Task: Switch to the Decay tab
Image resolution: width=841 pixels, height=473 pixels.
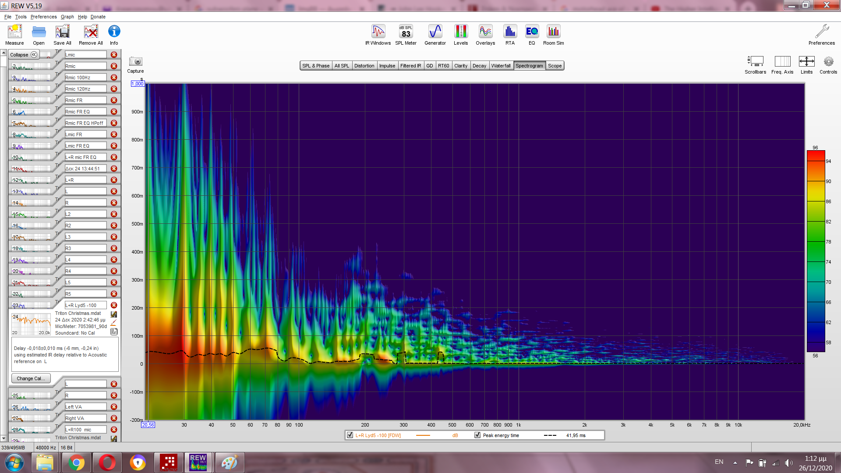Action: (479, 66)
